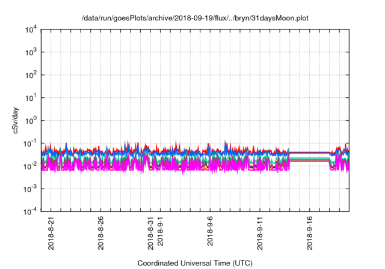The height and width of the screenshot is (269, 385).
Task: Select the 2018-8-26 date tick label
Action: (100, 233)
